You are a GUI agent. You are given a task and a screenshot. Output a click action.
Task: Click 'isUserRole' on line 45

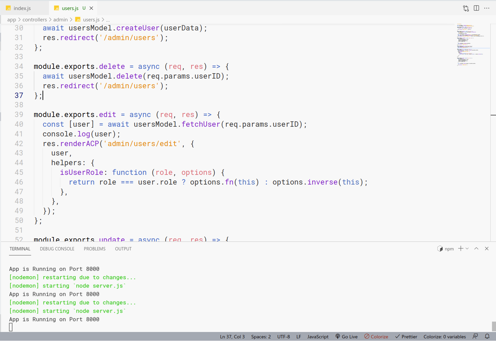82,173
